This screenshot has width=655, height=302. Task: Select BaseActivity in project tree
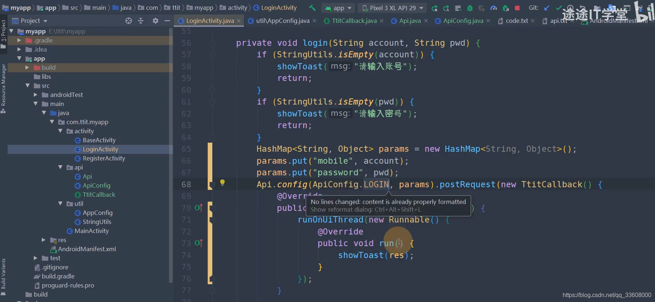[x=95, y=140]
